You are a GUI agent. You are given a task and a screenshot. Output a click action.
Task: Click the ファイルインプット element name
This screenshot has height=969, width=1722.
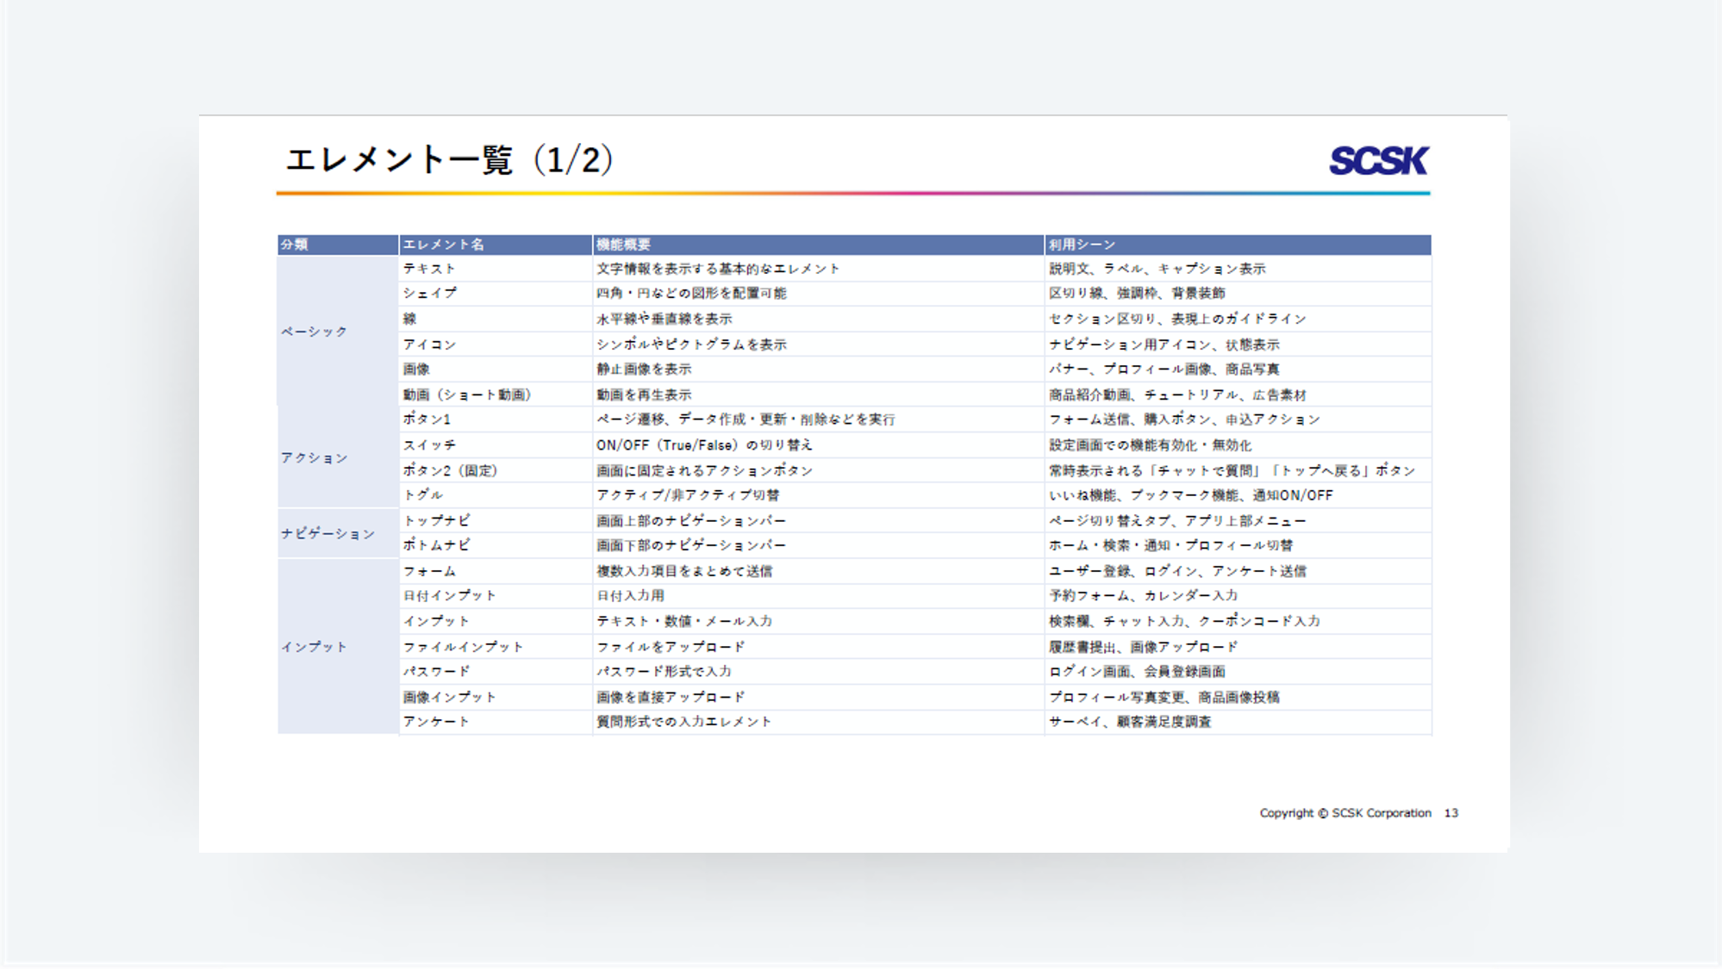point(464,647)
